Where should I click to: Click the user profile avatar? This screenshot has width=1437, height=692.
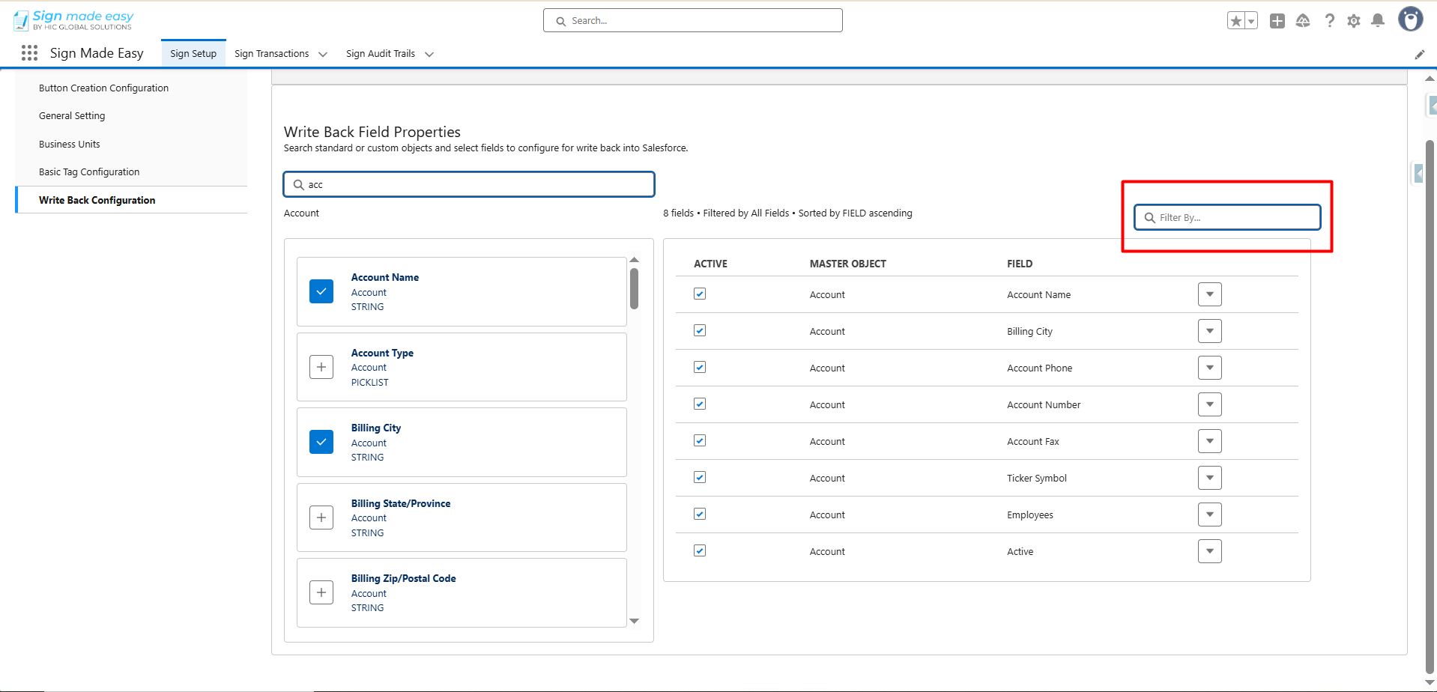coord(1410,19)
